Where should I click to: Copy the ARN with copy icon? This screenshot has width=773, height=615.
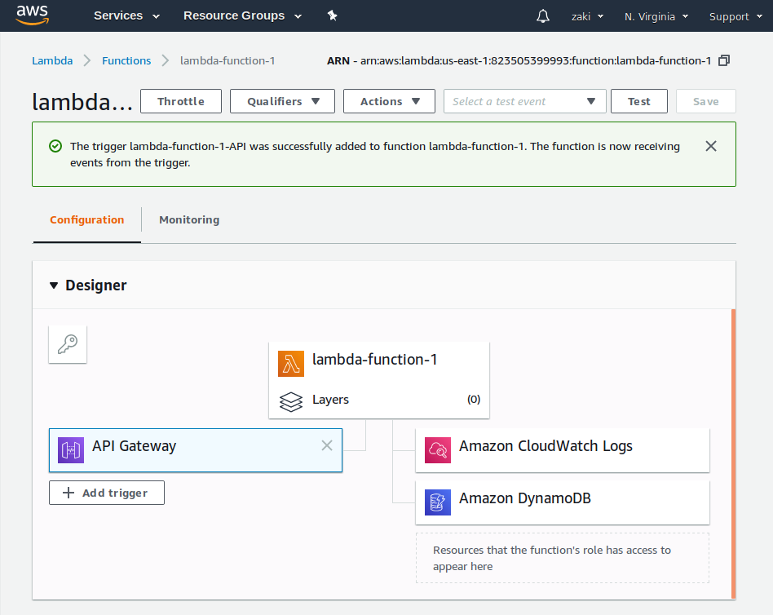[724, 60]
